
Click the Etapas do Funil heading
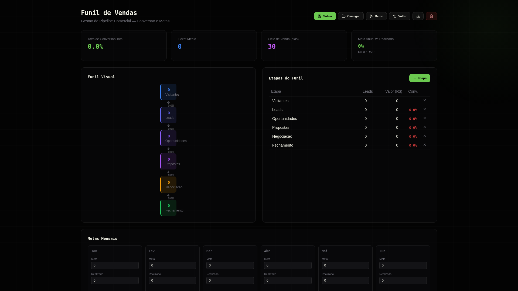coord(286,78)
